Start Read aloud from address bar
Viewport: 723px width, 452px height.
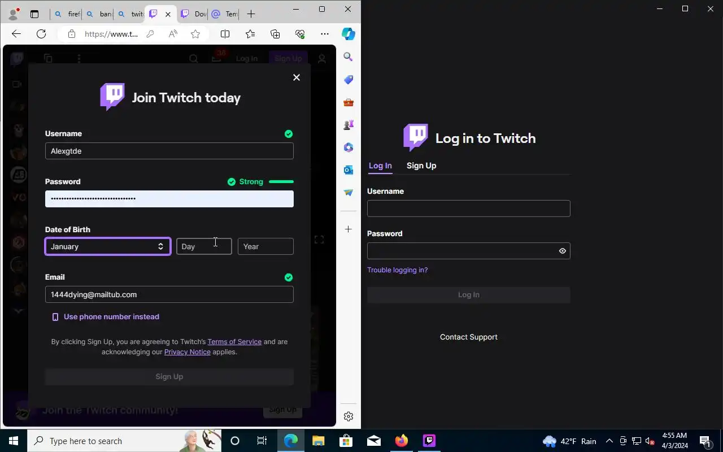point(173,34)
